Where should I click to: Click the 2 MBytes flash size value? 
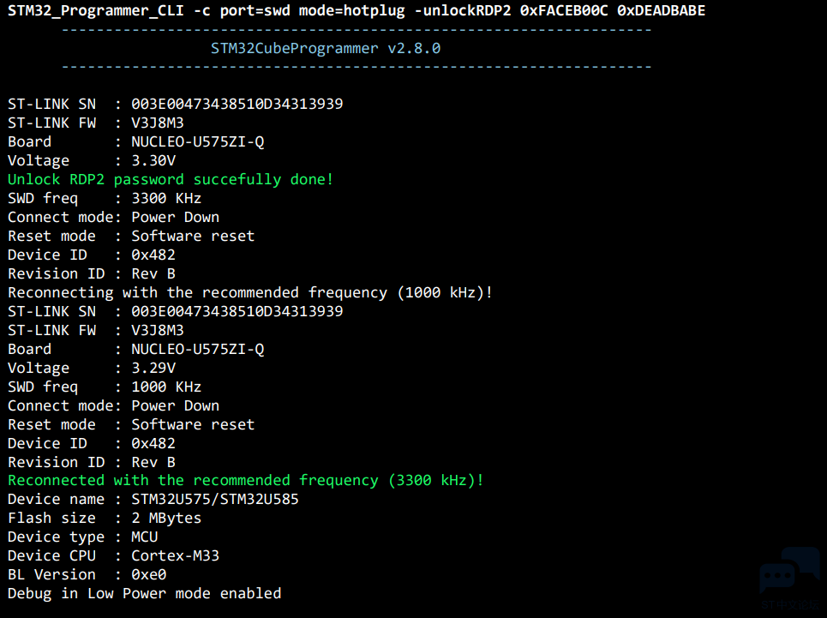[x=166, y=519]
